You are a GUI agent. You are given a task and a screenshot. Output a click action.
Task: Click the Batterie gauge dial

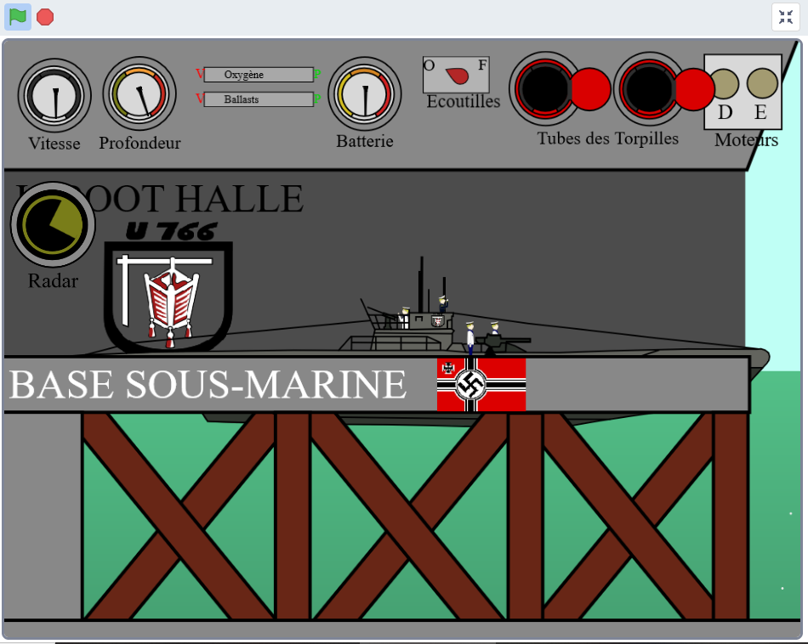365,93
